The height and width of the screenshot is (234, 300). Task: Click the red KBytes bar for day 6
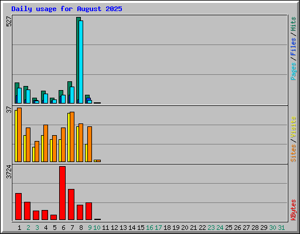(x=63, y=193)
